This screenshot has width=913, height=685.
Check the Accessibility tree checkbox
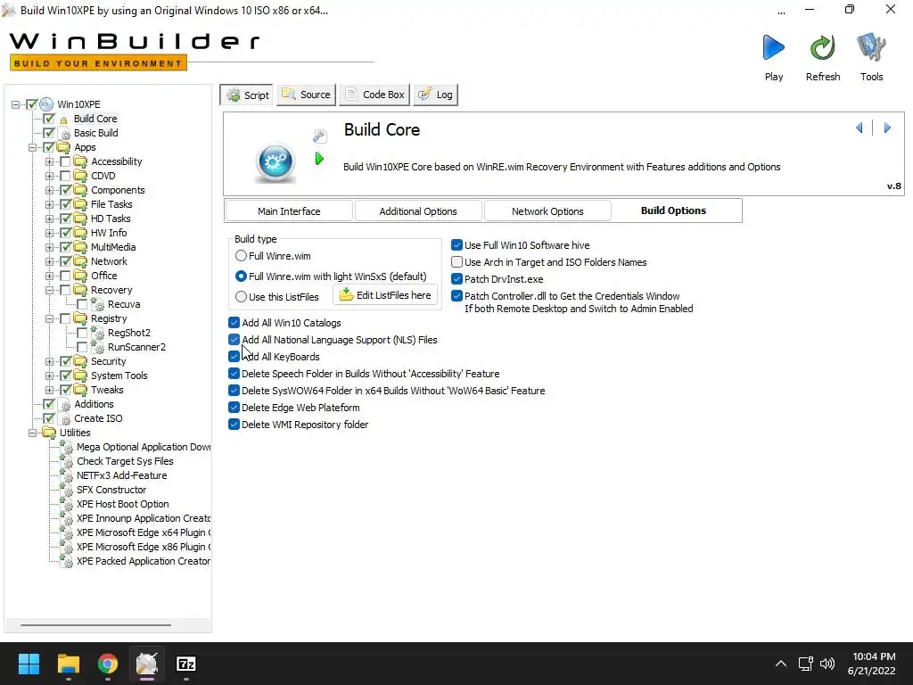point(65,161)
